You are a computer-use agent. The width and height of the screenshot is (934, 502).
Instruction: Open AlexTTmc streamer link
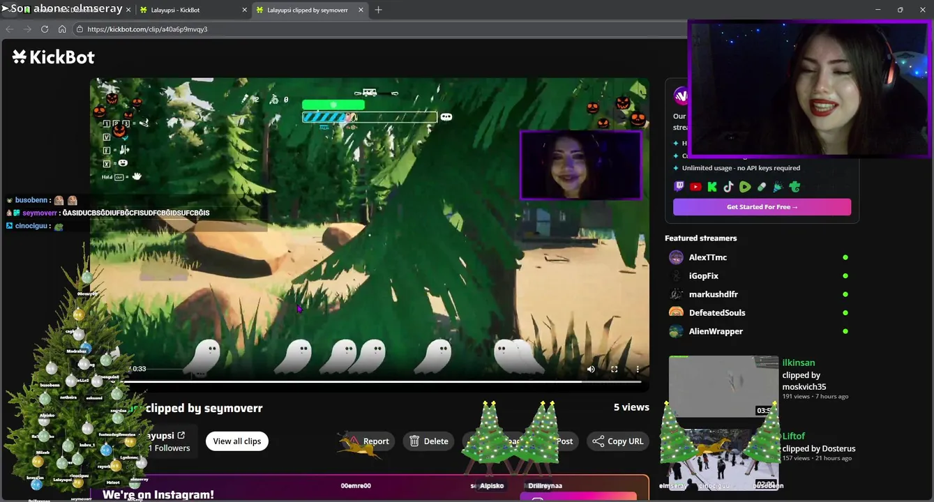click(x=708, y=257)
